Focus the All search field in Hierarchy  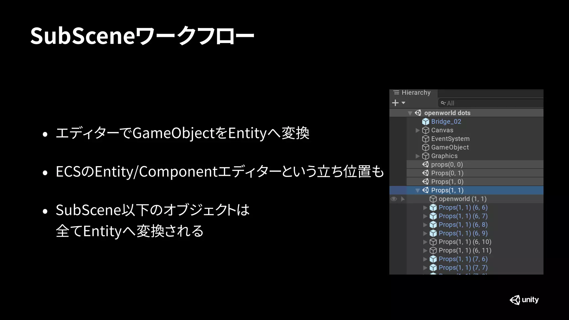(491, 103)
